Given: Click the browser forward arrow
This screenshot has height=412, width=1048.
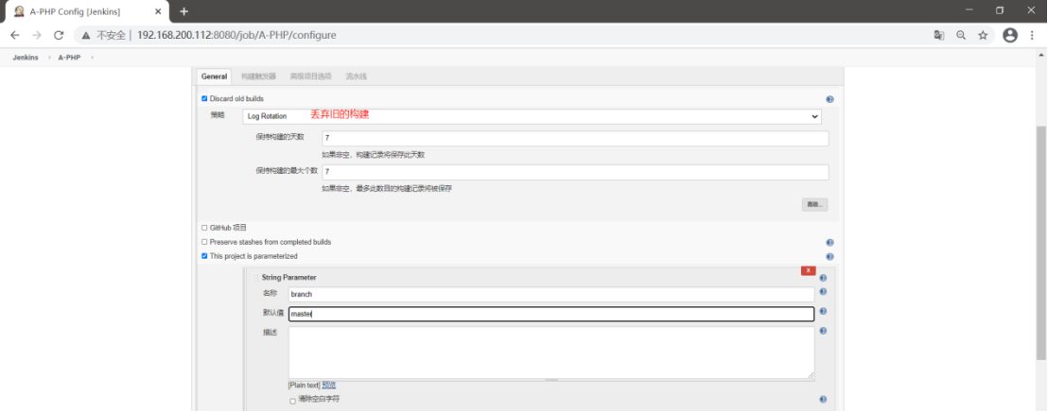Looking at the screenshot, I should 37,35.
